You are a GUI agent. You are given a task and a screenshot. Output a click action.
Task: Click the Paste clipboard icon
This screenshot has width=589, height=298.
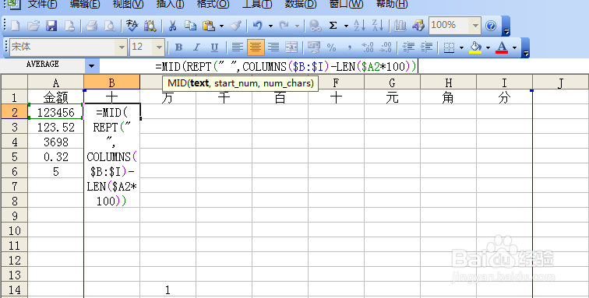pos(209,26)
